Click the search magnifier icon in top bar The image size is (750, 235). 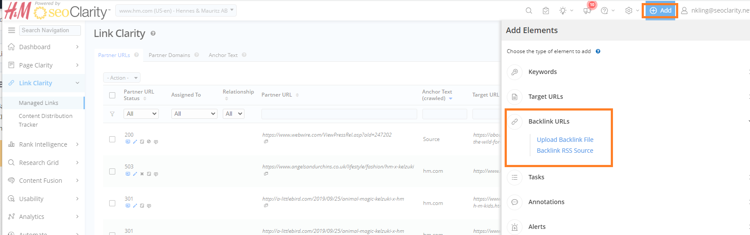[x=529, y=10]
